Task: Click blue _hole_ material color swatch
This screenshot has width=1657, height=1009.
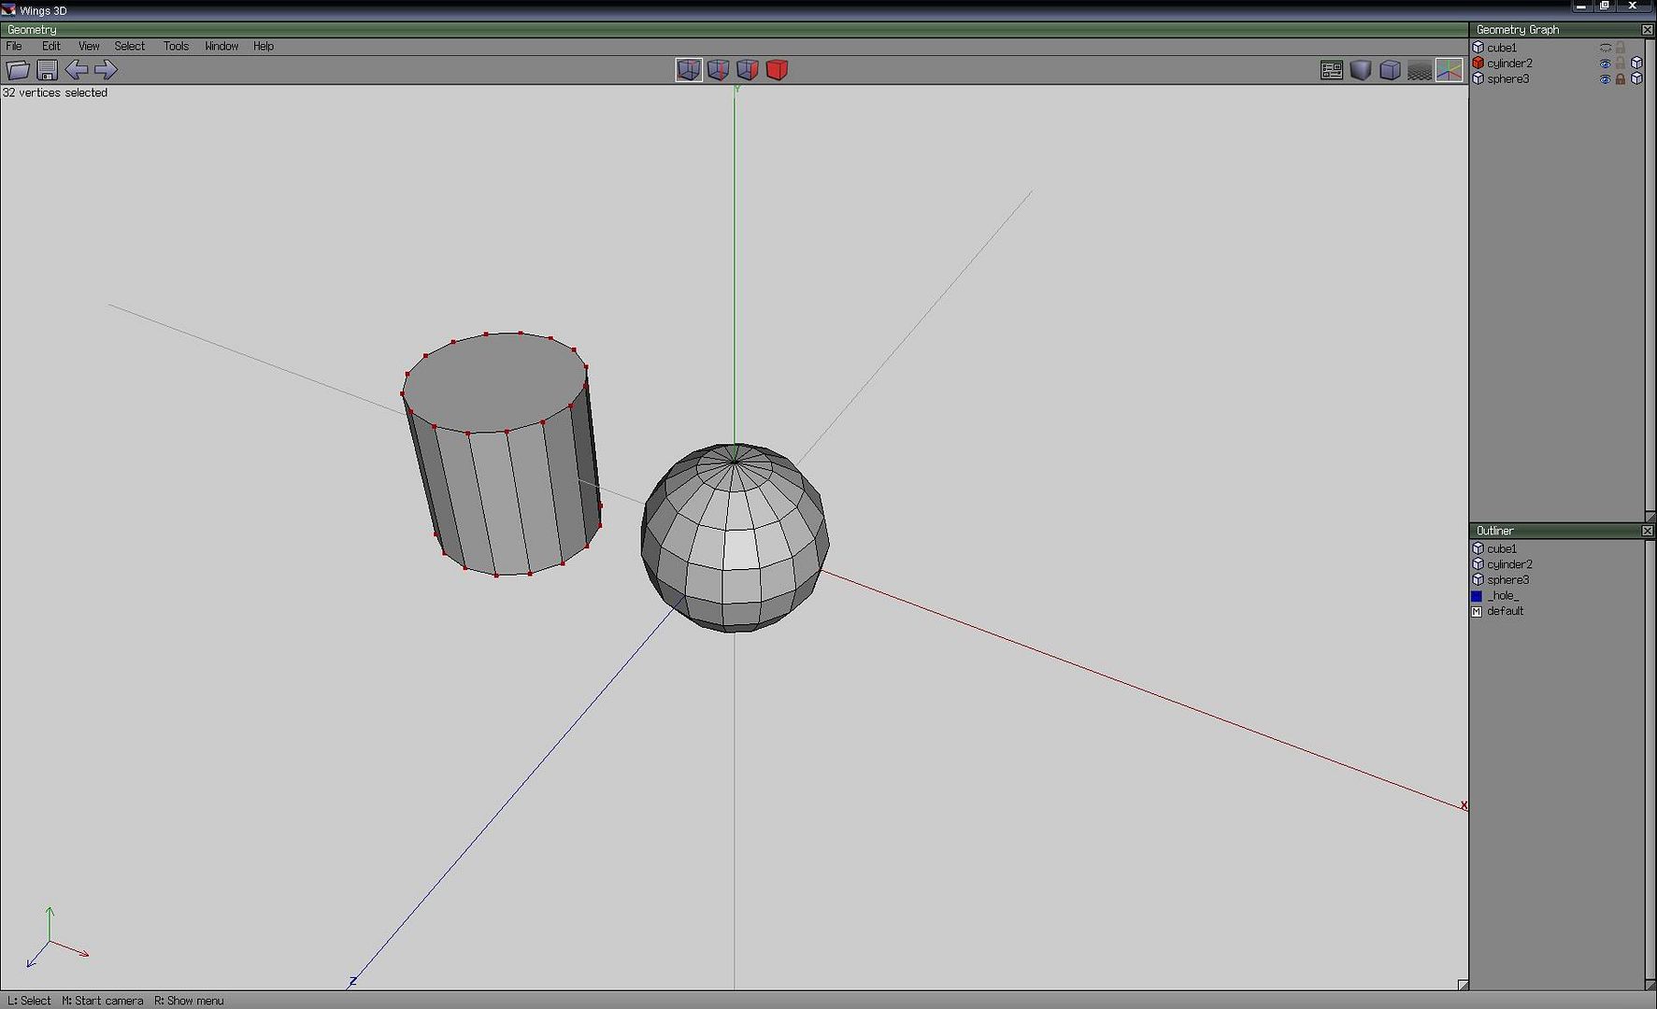Action: point(1477,596)
